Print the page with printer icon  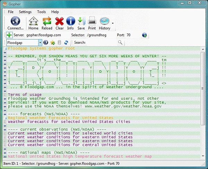(x=92, y=21)
